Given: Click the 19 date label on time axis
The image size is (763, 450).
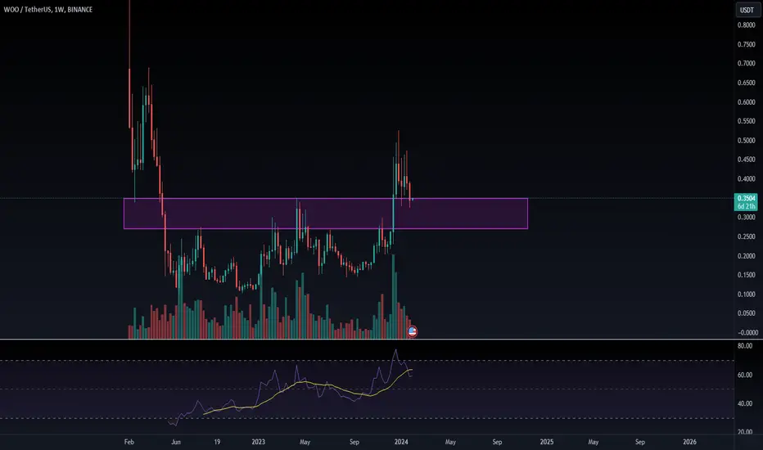Looking at the screenshot, I should click(x=217, y=442).
